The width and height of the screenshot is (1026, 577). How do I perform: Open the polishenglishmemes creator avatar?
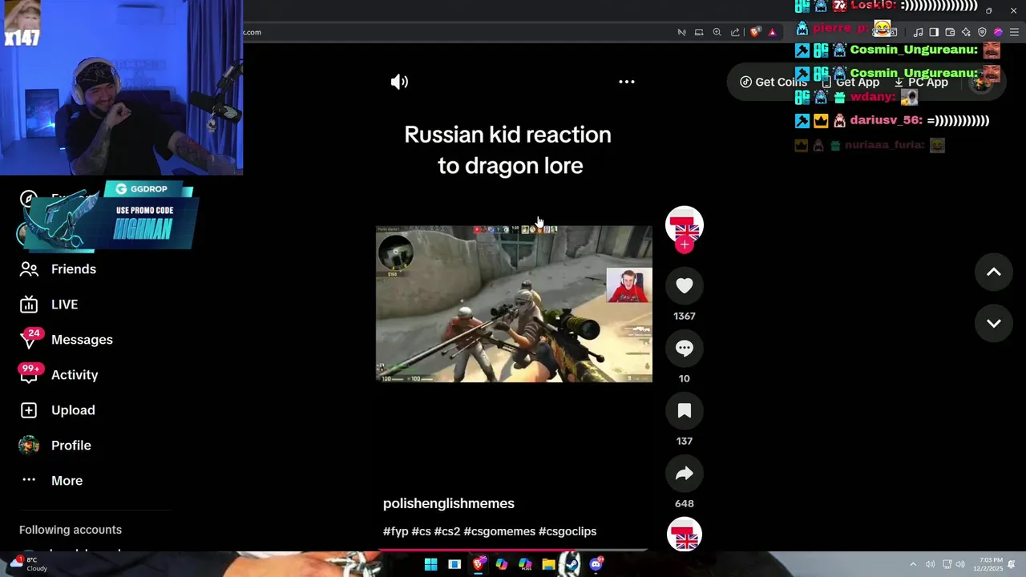pos(685,224)
